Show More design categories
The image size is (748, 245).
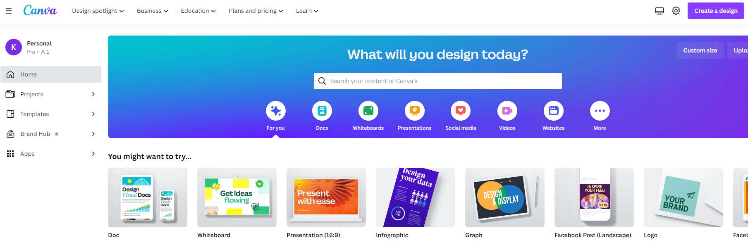[x=600, y=111]
